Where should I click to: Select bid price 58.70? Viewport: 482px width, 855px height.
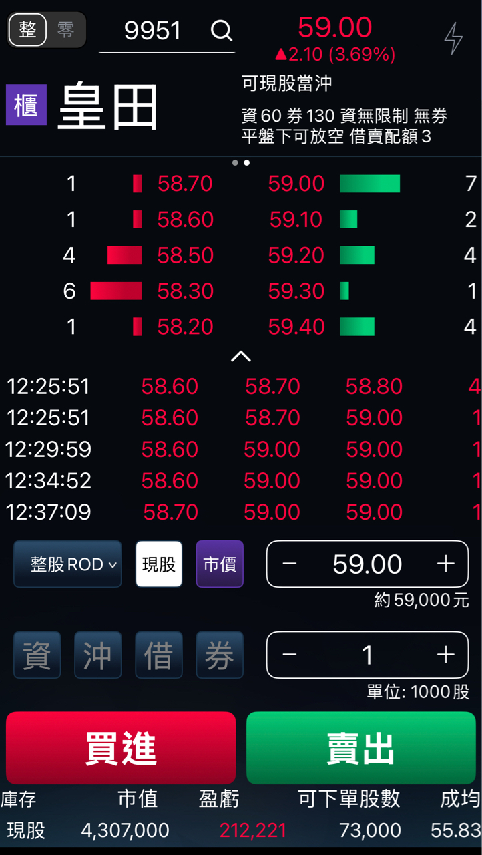point(185,184)
